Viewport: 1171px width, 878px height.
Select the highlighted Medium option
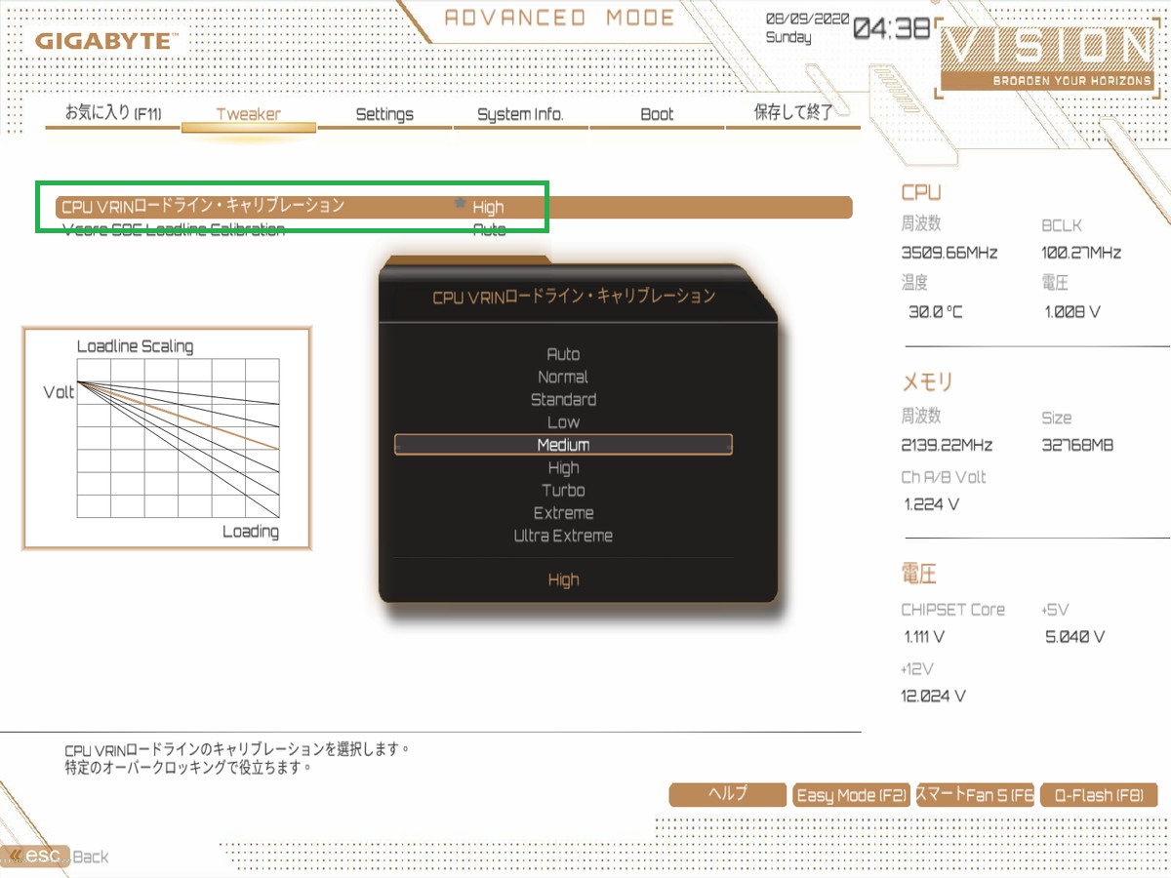[563, 445]
